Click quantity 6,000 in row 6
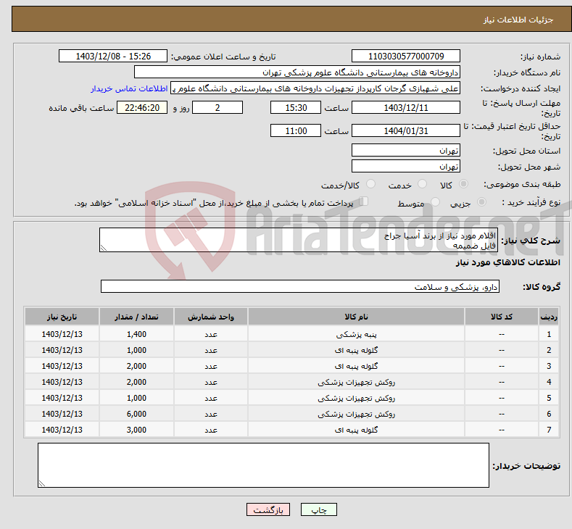The width and height of the screenshot is (572, 529). (136, 415)
